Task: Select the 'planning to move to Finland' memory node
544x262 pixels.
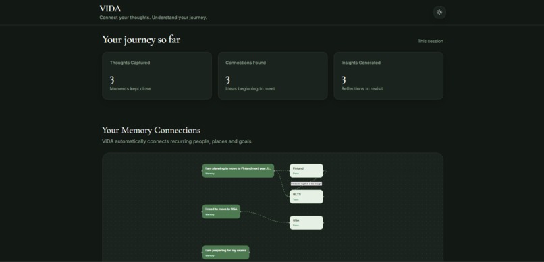Action: click(x=238, y=170)
